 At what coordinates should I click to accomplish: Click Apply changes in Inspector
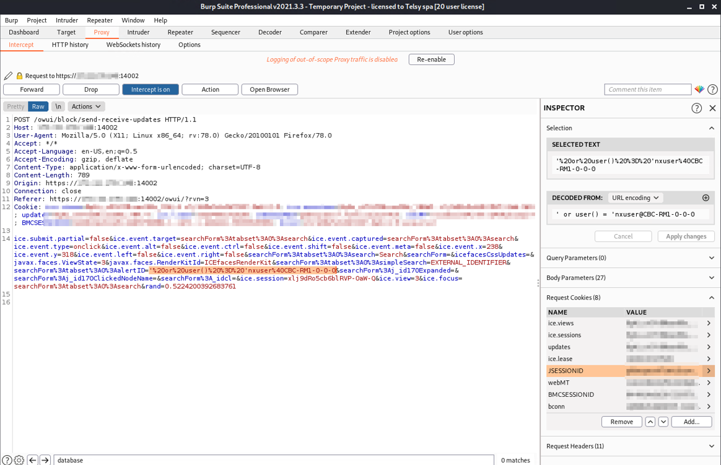(x=686, y=237)
